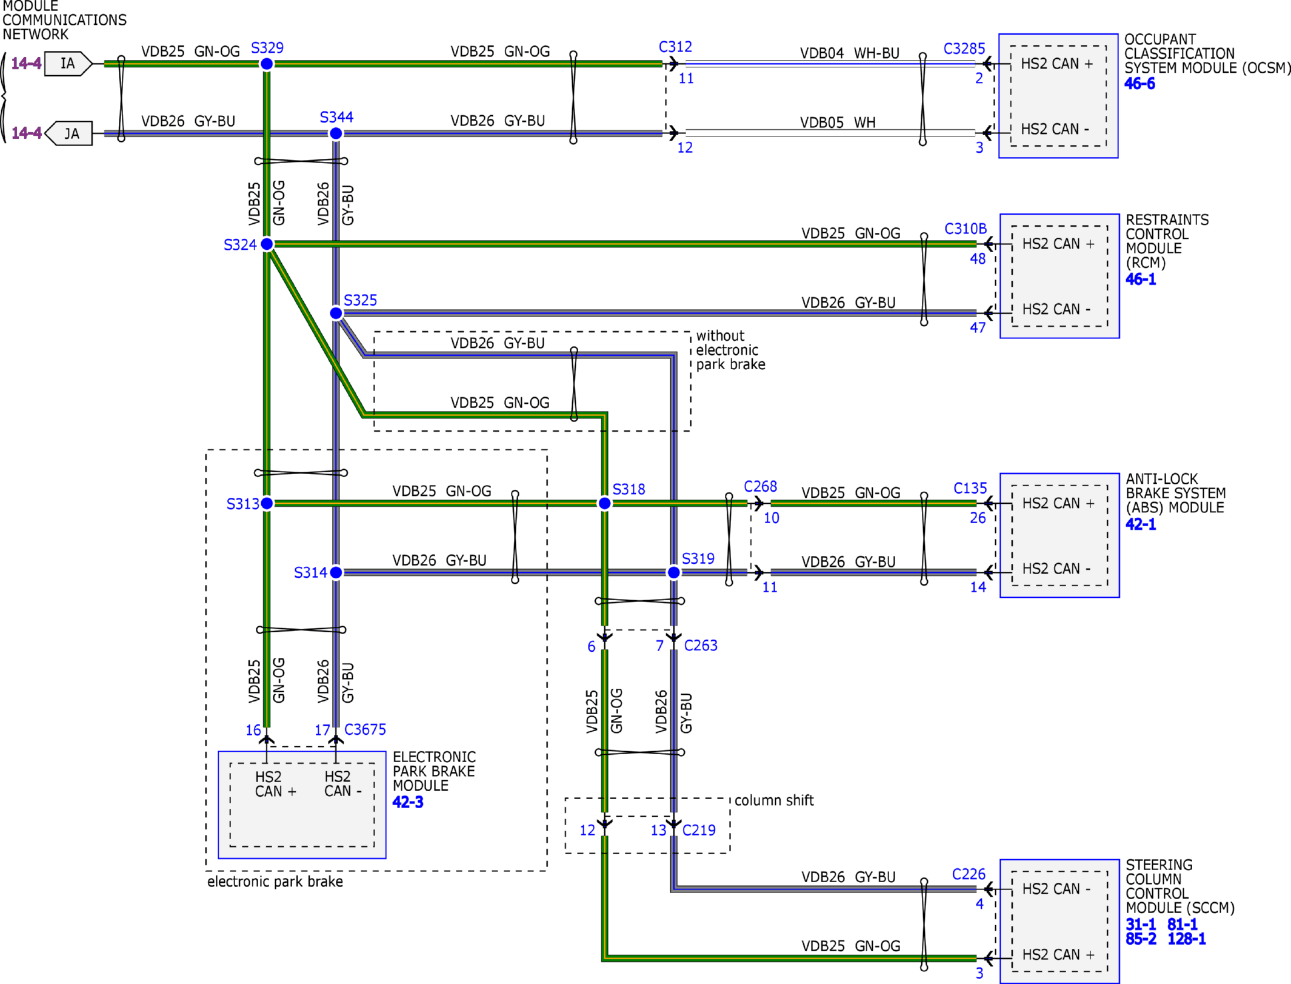
Task: Select splice node S318
Action: pos(604,503)
